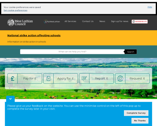
Task: Click 'Information on strike action in schools' text
Action: tap(27, 42)
